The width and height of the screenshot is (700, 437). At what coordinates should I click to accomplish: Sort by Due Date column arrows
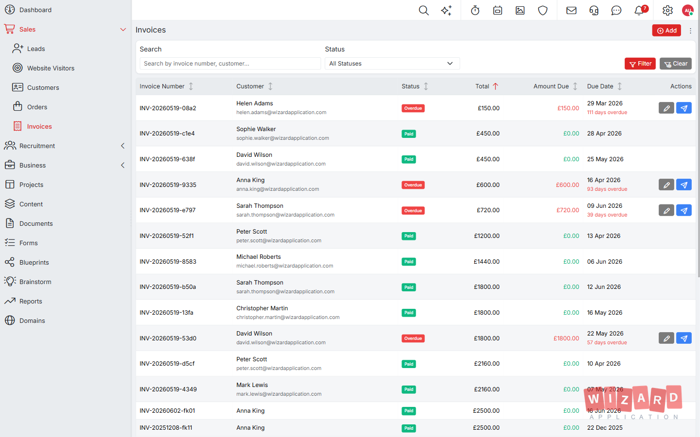pyautogui.click(x=620, y=86)
